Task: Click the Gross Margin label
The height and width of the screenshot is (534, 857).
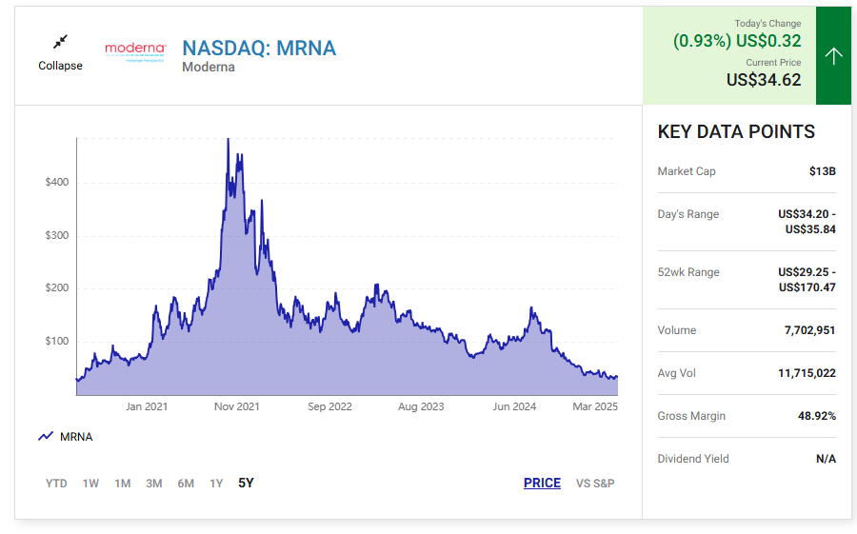Action: click(x=691, y=416)
